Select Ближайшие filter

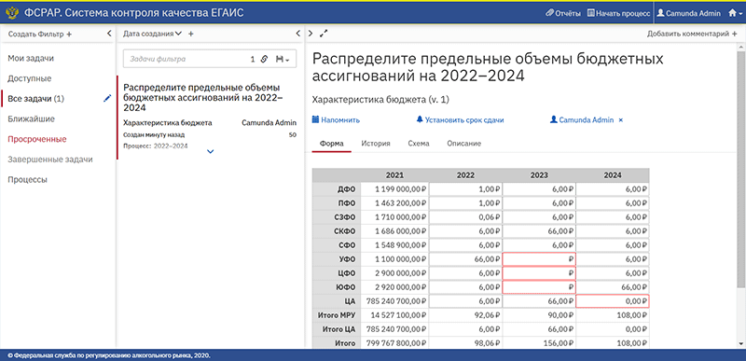pyautogui.click(x=32, y=118)
